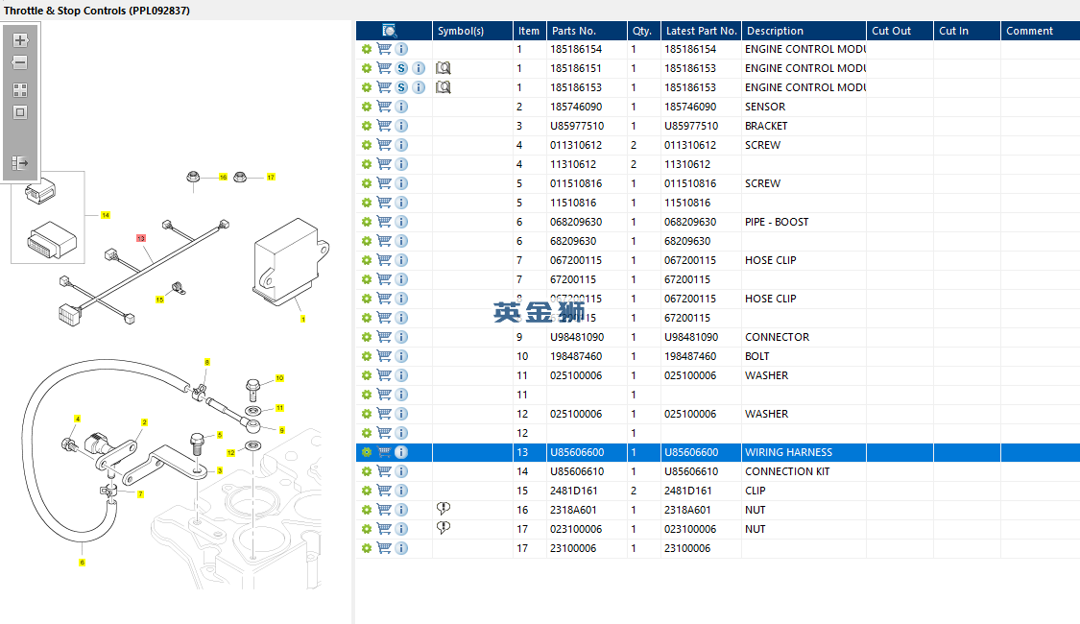
Task: Switch diagram to four-tile grid view
Action: [x=20, y=90]
